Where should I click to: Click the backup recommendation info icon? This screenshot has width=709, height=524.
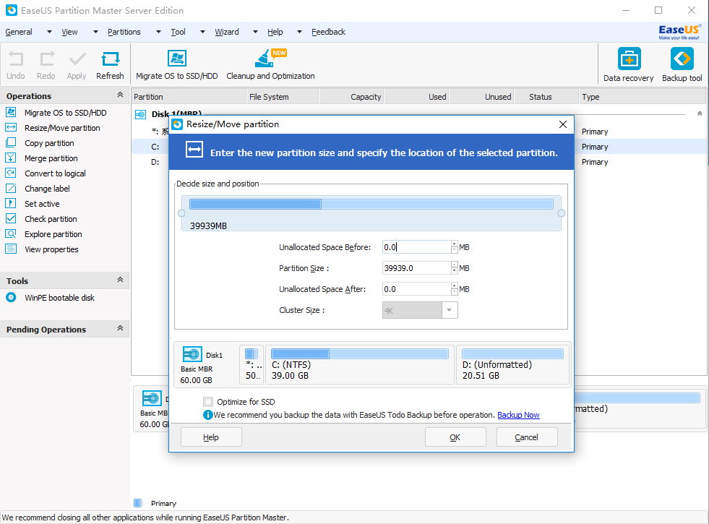coord(207,415)
